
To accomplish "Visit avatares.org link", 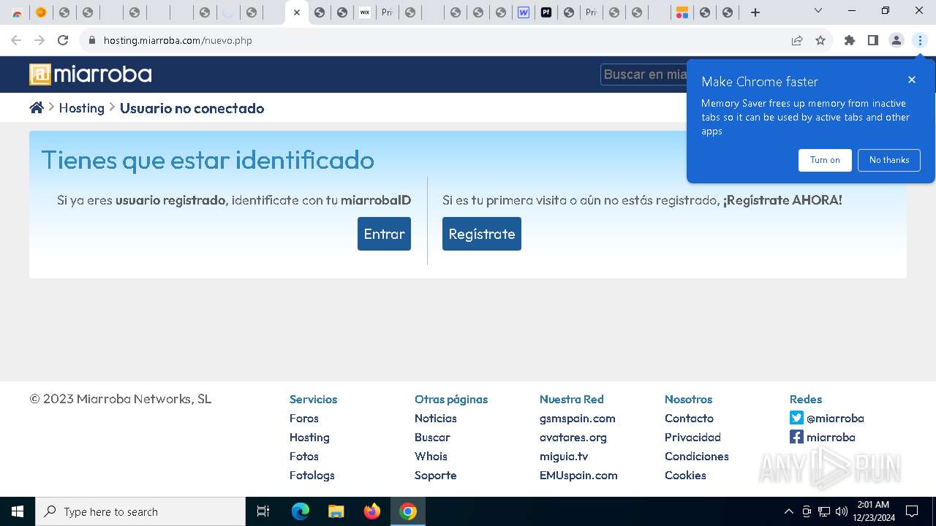I will [x=573, y=437].
